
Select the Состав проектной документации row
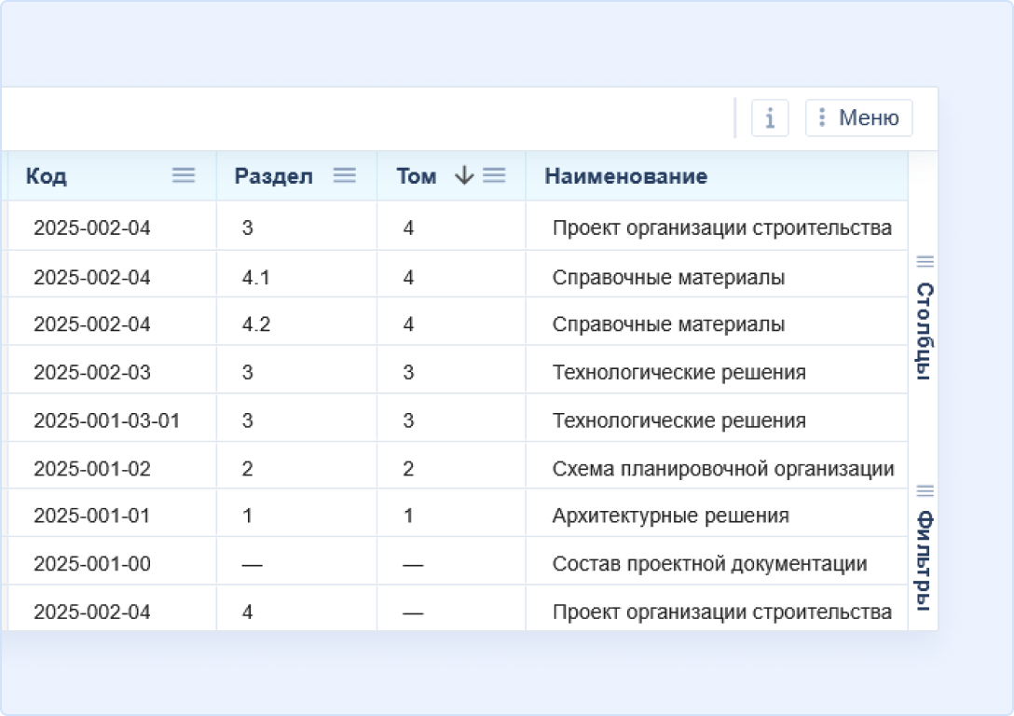tap(709, 564)
